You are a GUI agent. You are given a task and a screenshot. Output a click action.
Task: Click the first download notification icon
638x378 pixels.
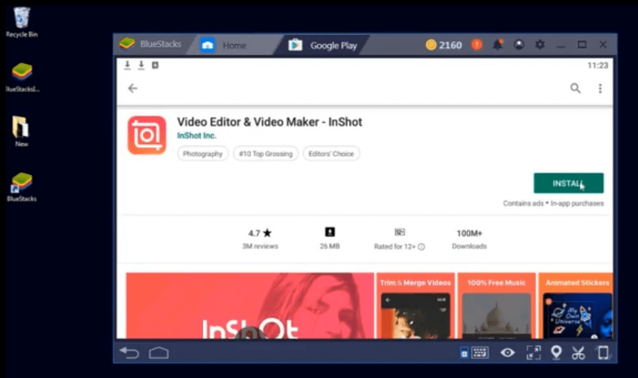pyautogui.click(x=127, y=65)
